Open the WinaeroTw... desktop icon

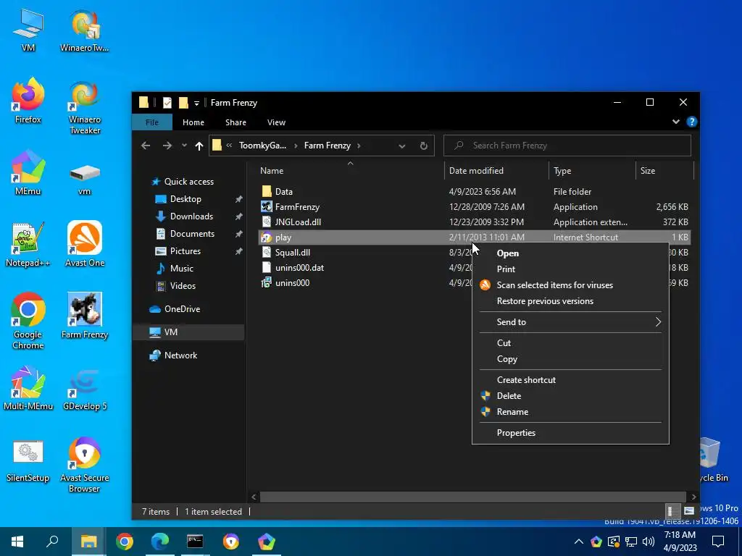coord(84,30)
